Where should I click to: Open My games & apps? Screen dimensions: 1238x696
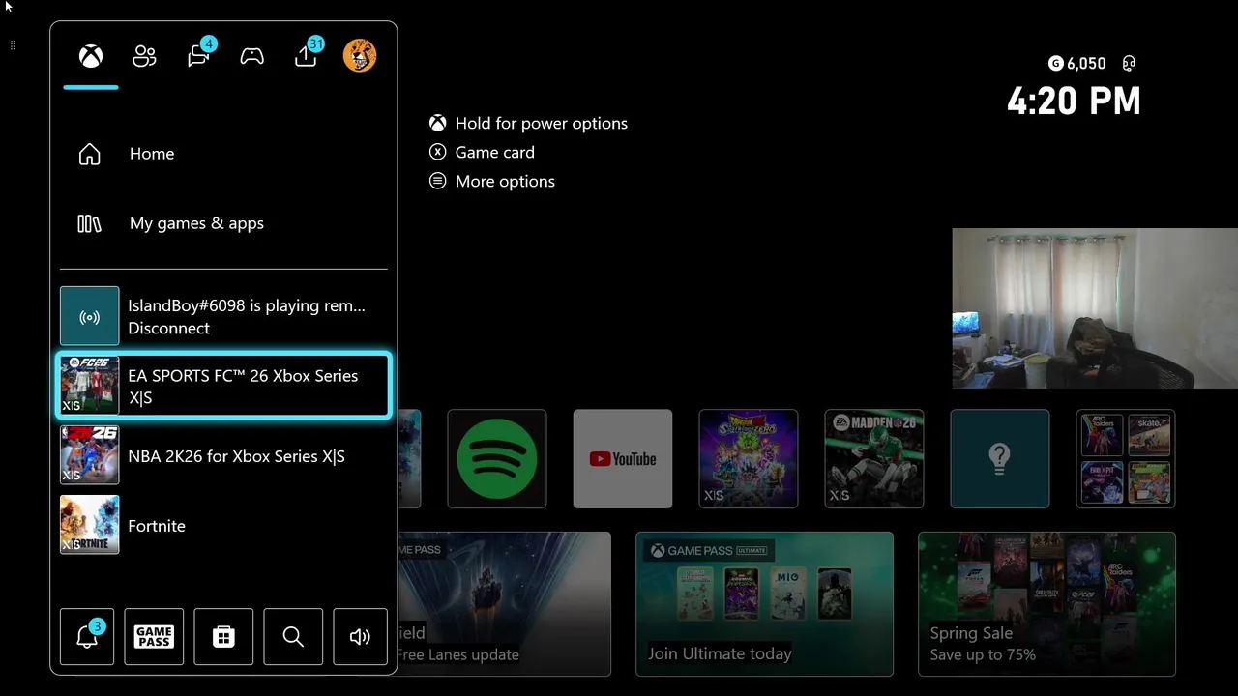(x=223, y=223)
